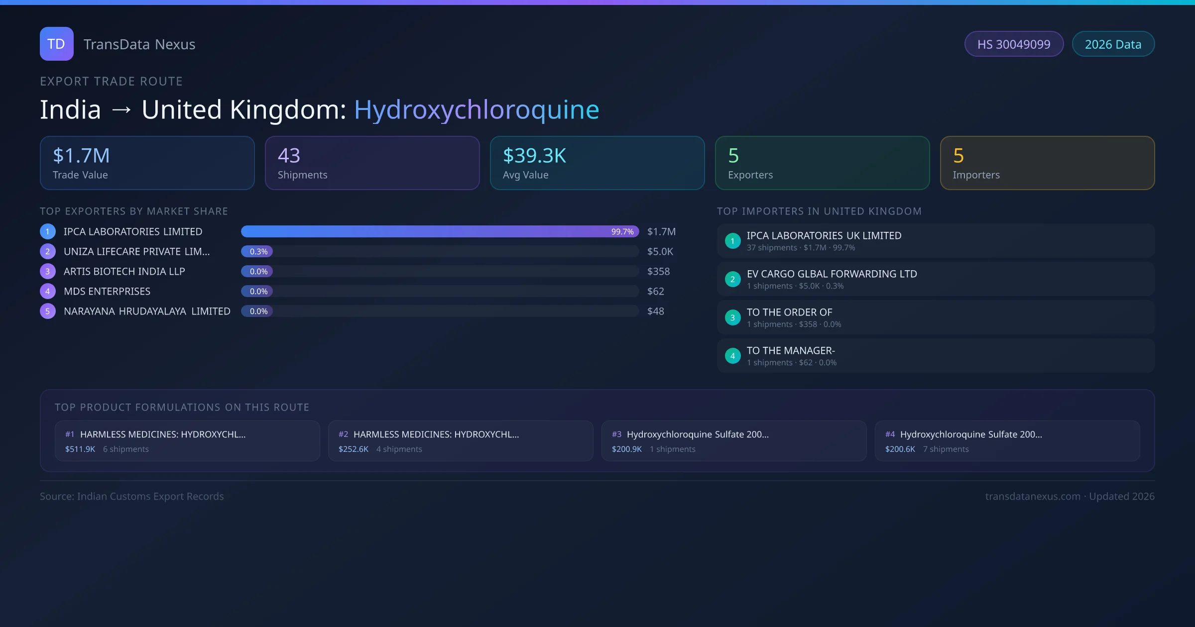Screen dimensions: 1195x627
Task: Select the green 3 badge next to TO THE ORDER OF
Action: [x=732, y=317]
